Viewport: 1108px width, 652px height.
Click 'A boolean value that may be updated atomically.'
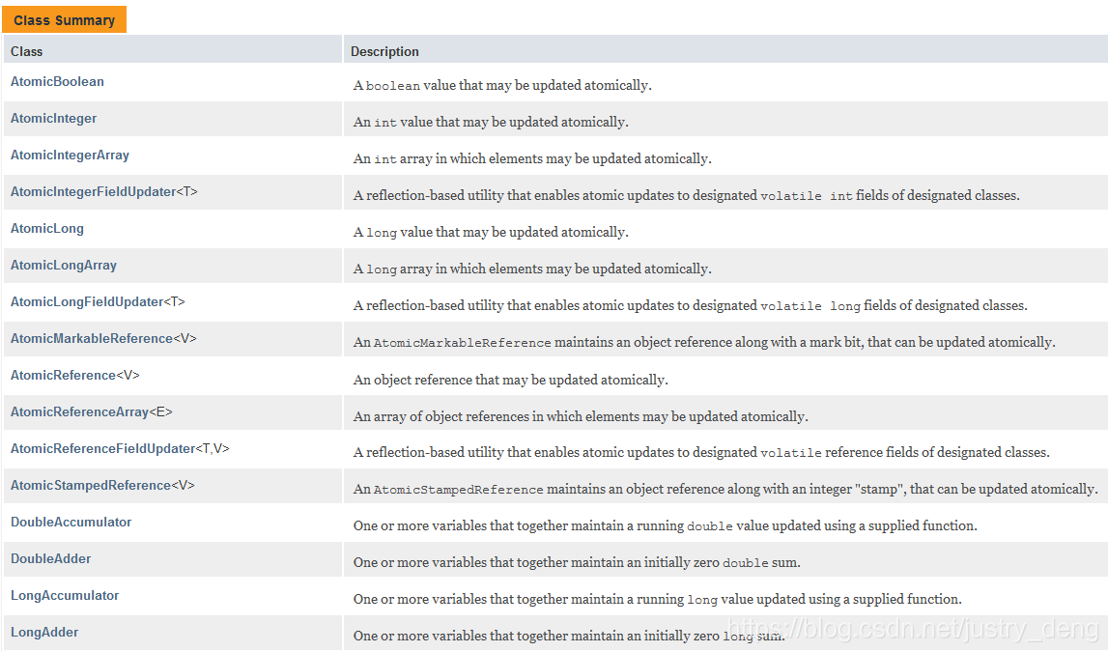point(502,85)
